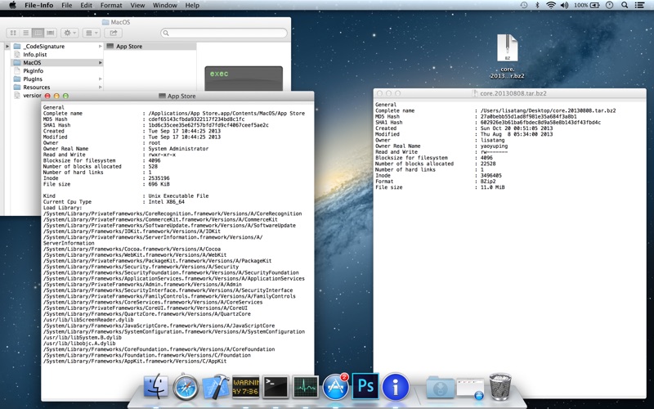Open the Downloads folder in Dock
Image resolution: width=654 pixels, height=409 pixels.
click(x=441, y=387)
